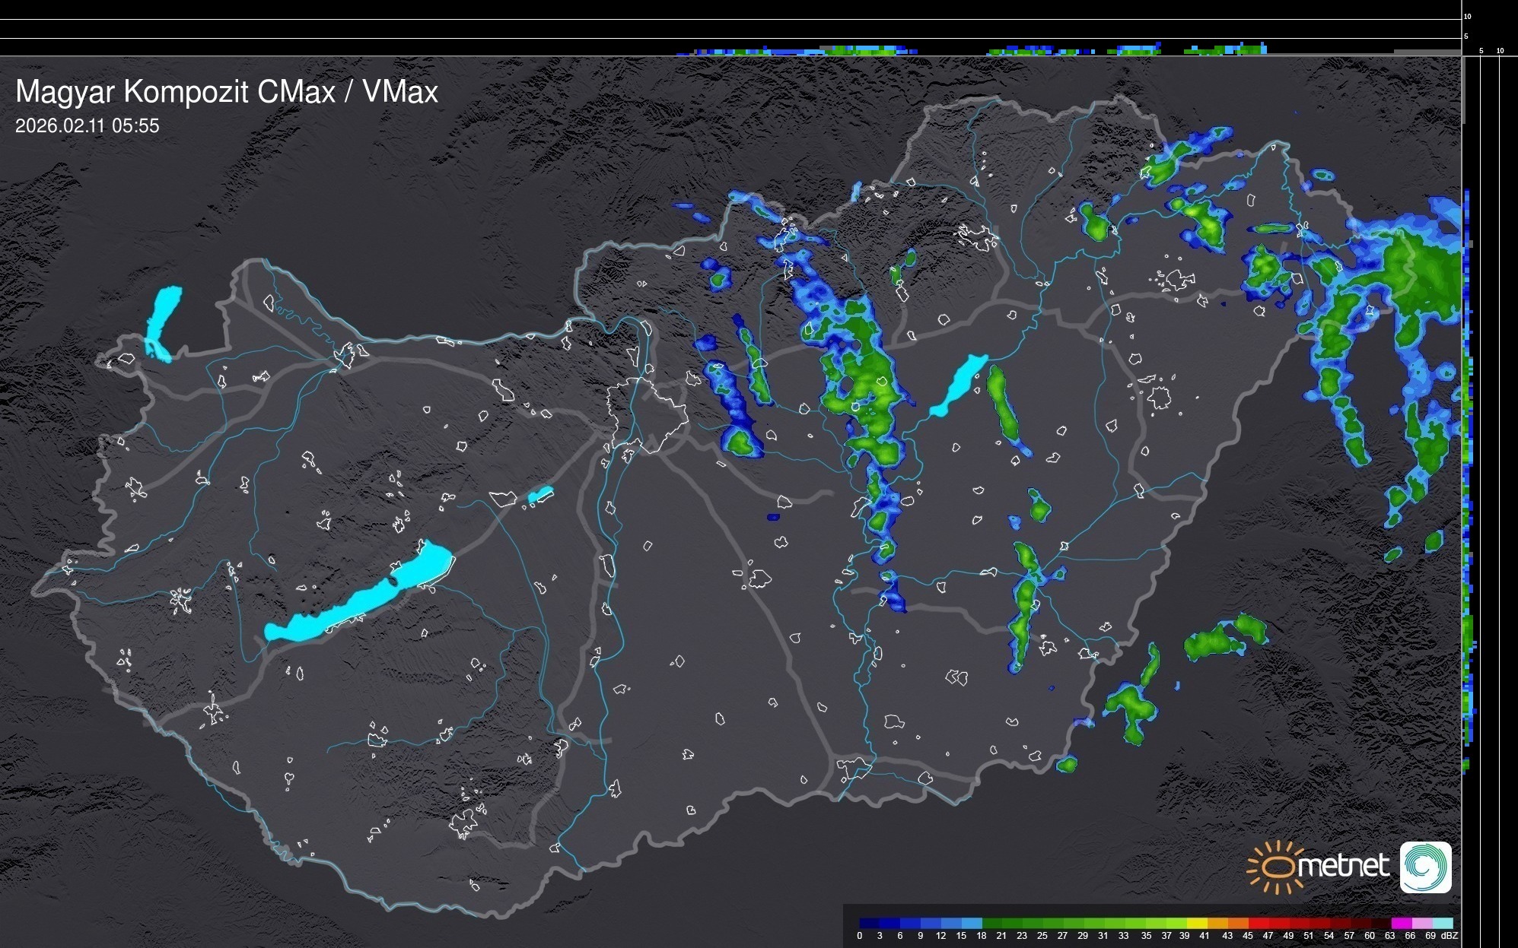
Task: Click Lake Velence, the small cyan lake
Action: tap(540, 495)
